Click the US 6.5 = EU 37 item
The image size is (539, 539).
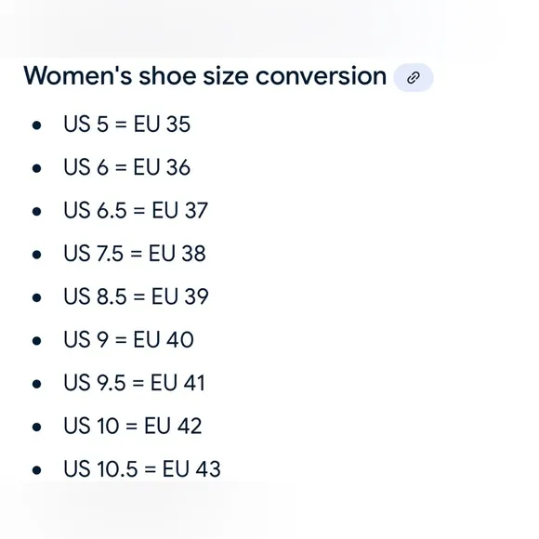click(136, 210)
